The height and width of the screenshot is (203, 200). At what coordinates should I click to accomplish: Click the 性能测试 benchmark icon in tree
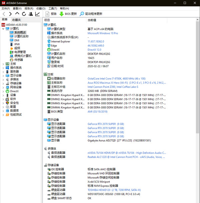tap(7, 115)
